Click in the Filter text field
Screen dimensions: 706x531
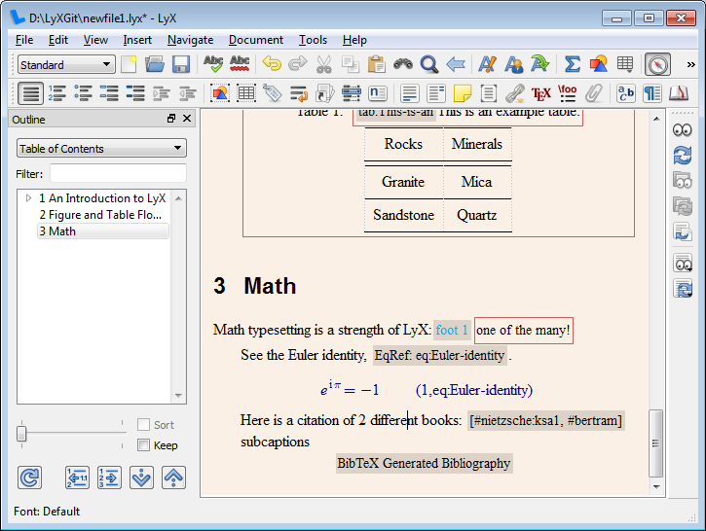tap(118, 173)
